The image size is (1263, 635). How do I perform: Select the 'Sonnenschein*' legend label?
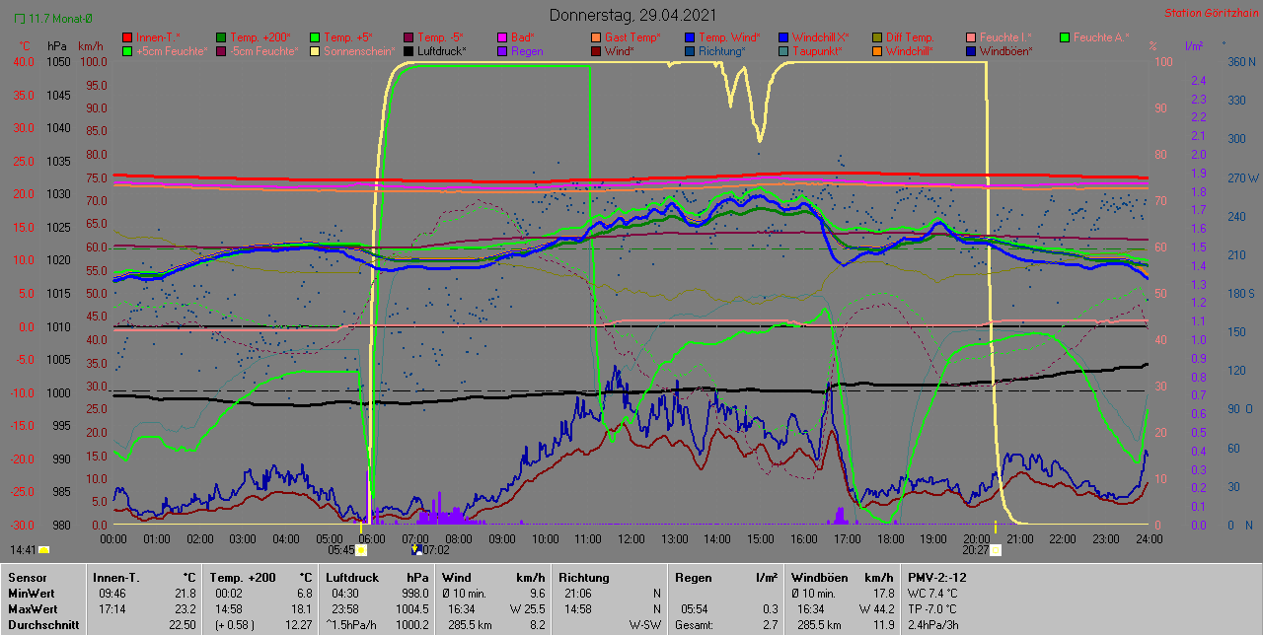coord(359,51)
